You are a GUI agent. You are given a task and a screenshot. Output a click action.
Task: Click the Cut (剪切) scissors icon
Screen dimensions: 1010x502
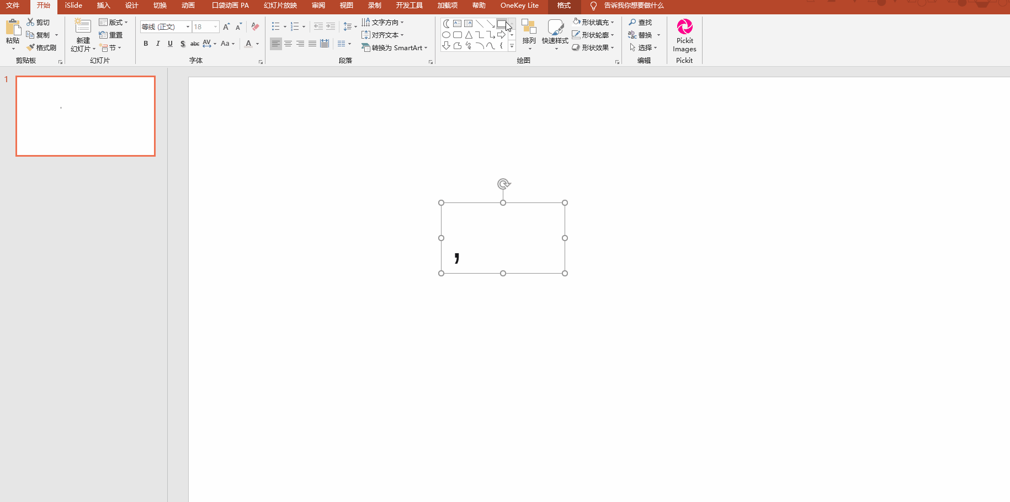(x=31, y=22)
